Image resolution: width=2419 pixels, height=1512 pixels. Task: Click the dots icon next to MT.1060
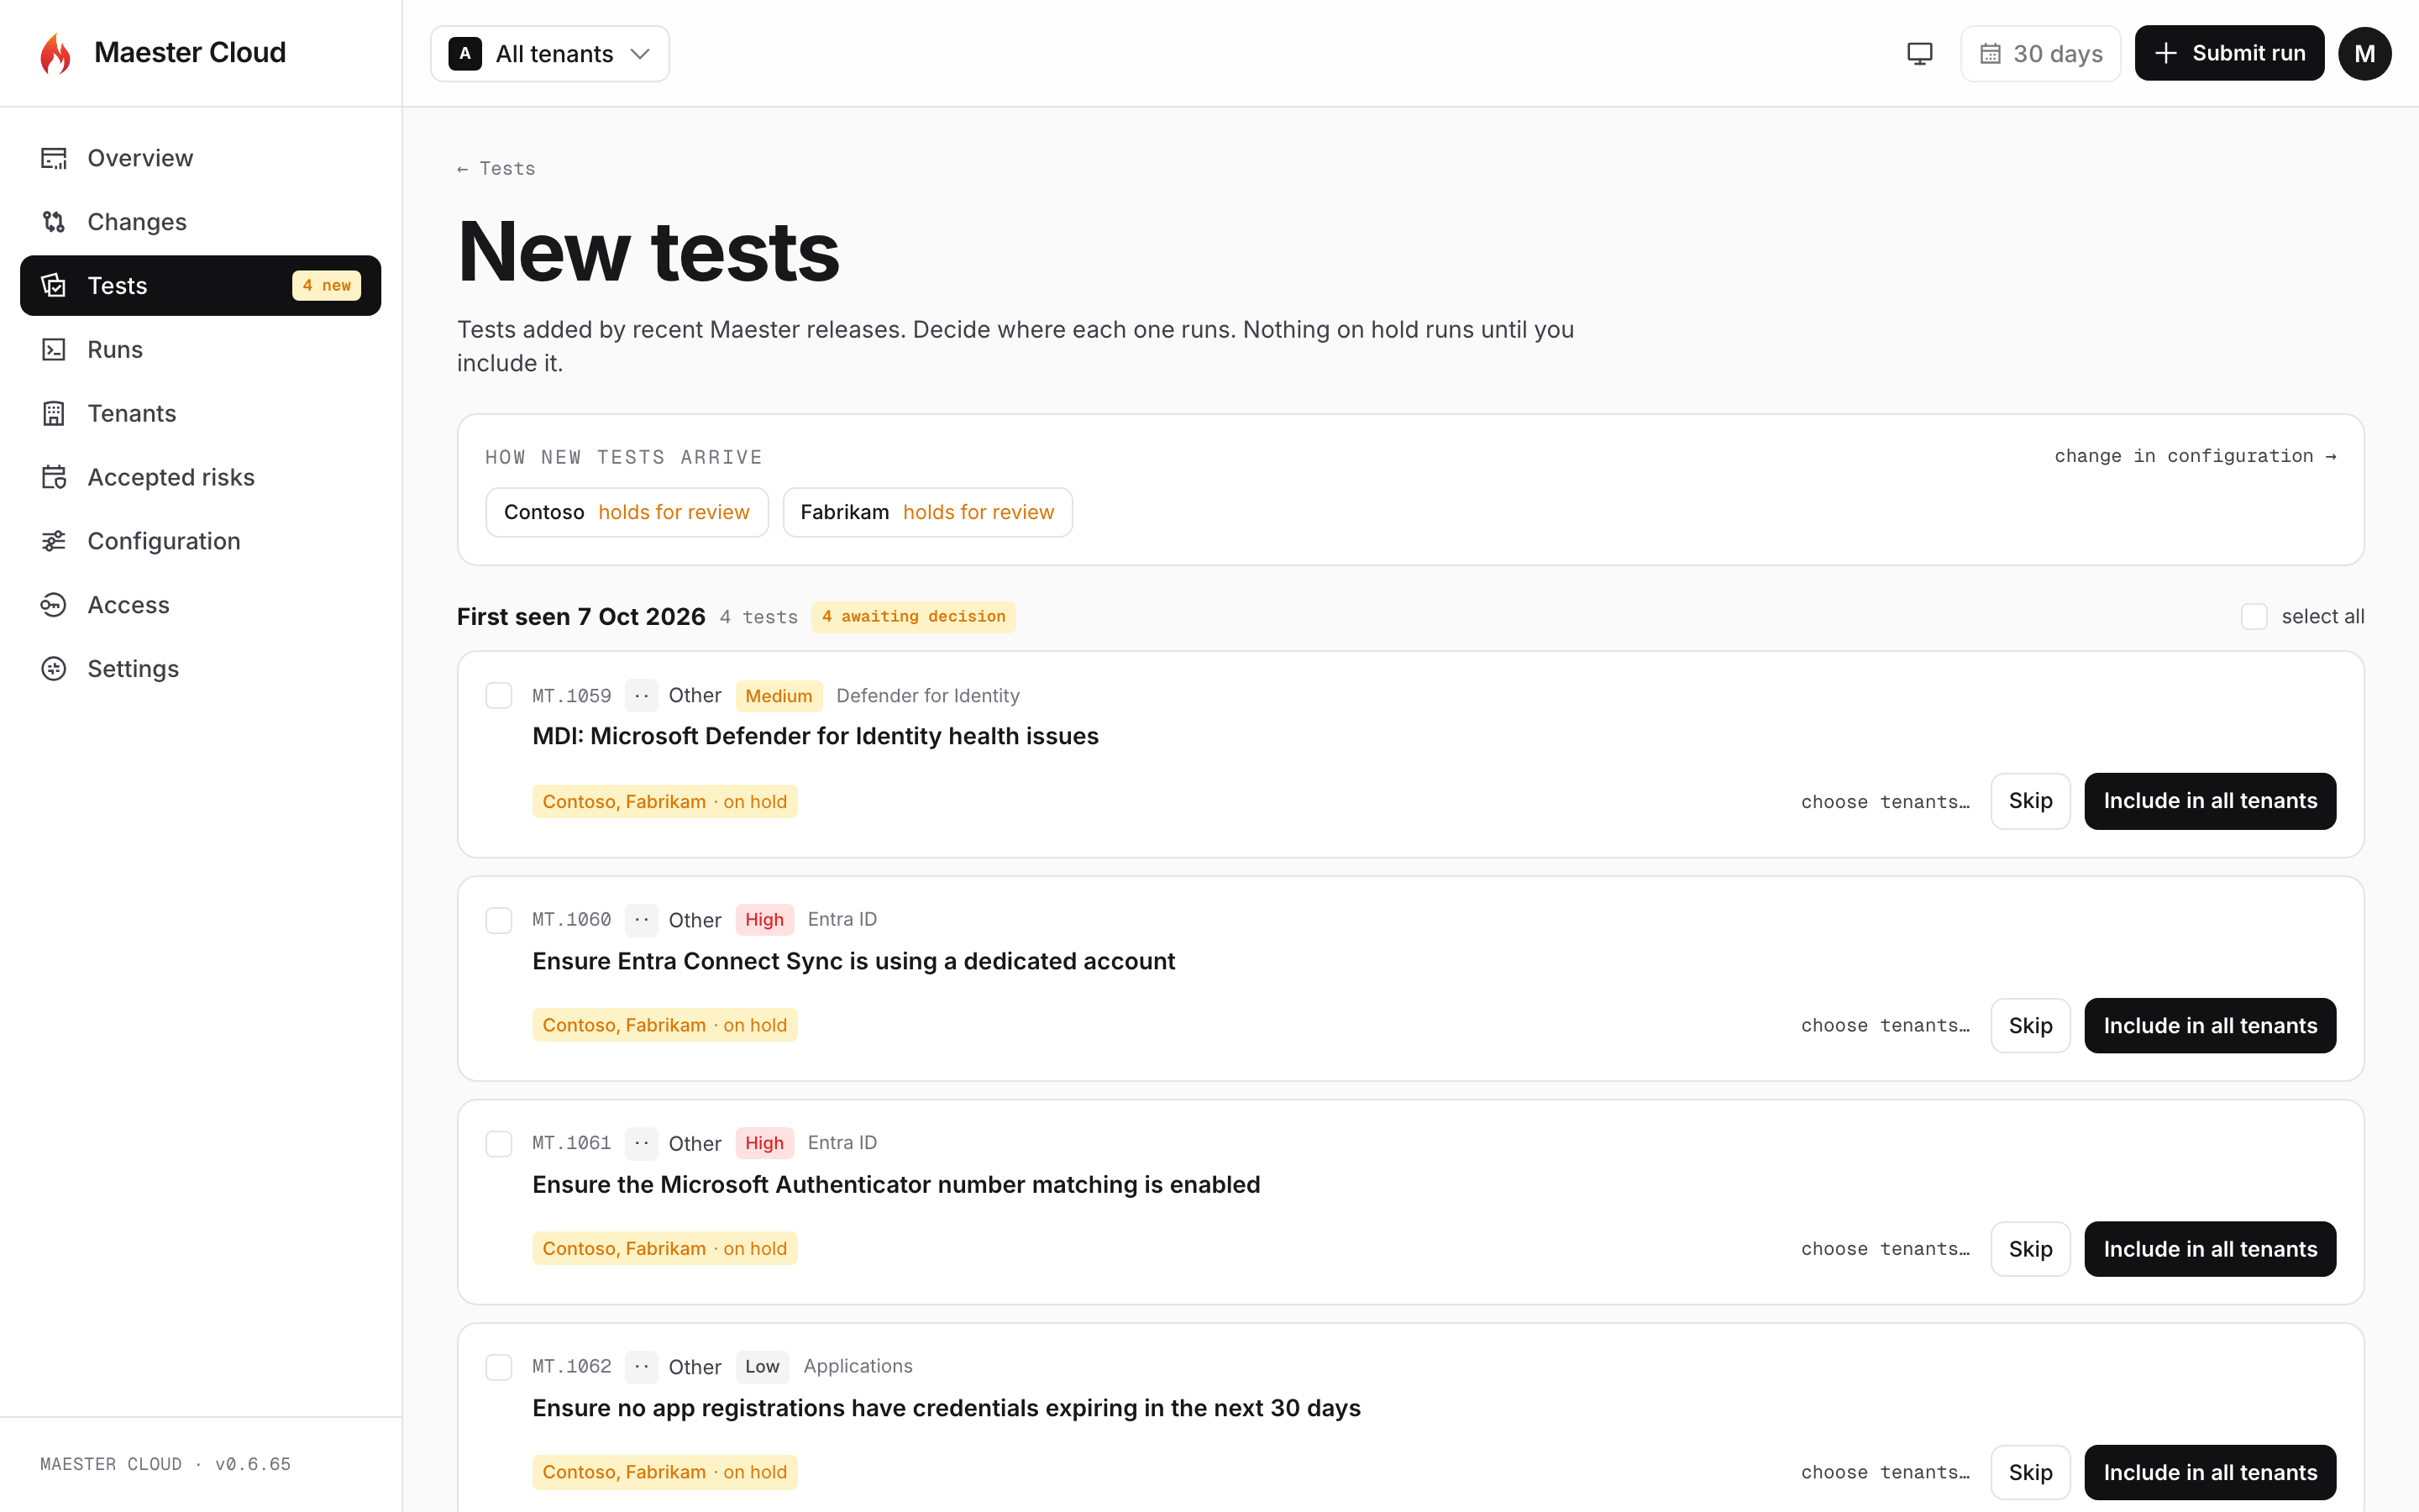642,920
